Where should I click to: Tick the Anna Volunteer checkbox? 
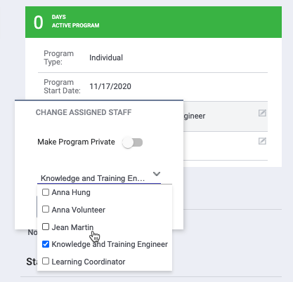(46, 209)
